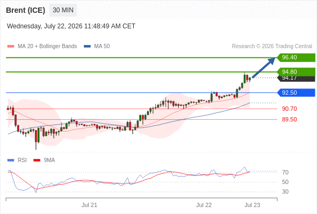Select the MA 50 legend label
Viewport: 317px width, 214px height.
point(102,47)
